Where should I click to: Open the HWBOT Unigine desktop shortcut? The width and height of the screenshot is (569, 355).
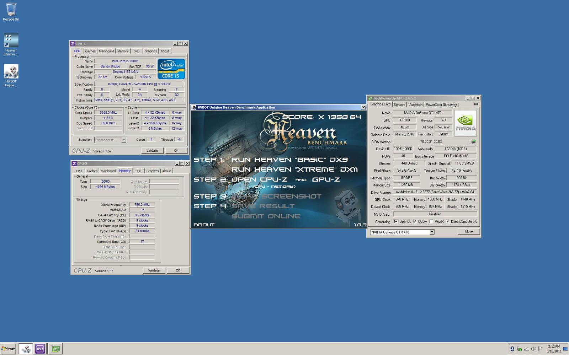pos(11,75)
